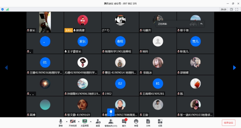Image resolution: width=241 pixels, height=128 pixels.
Task: Open the invite participants icon
Action: click(98, 123)
